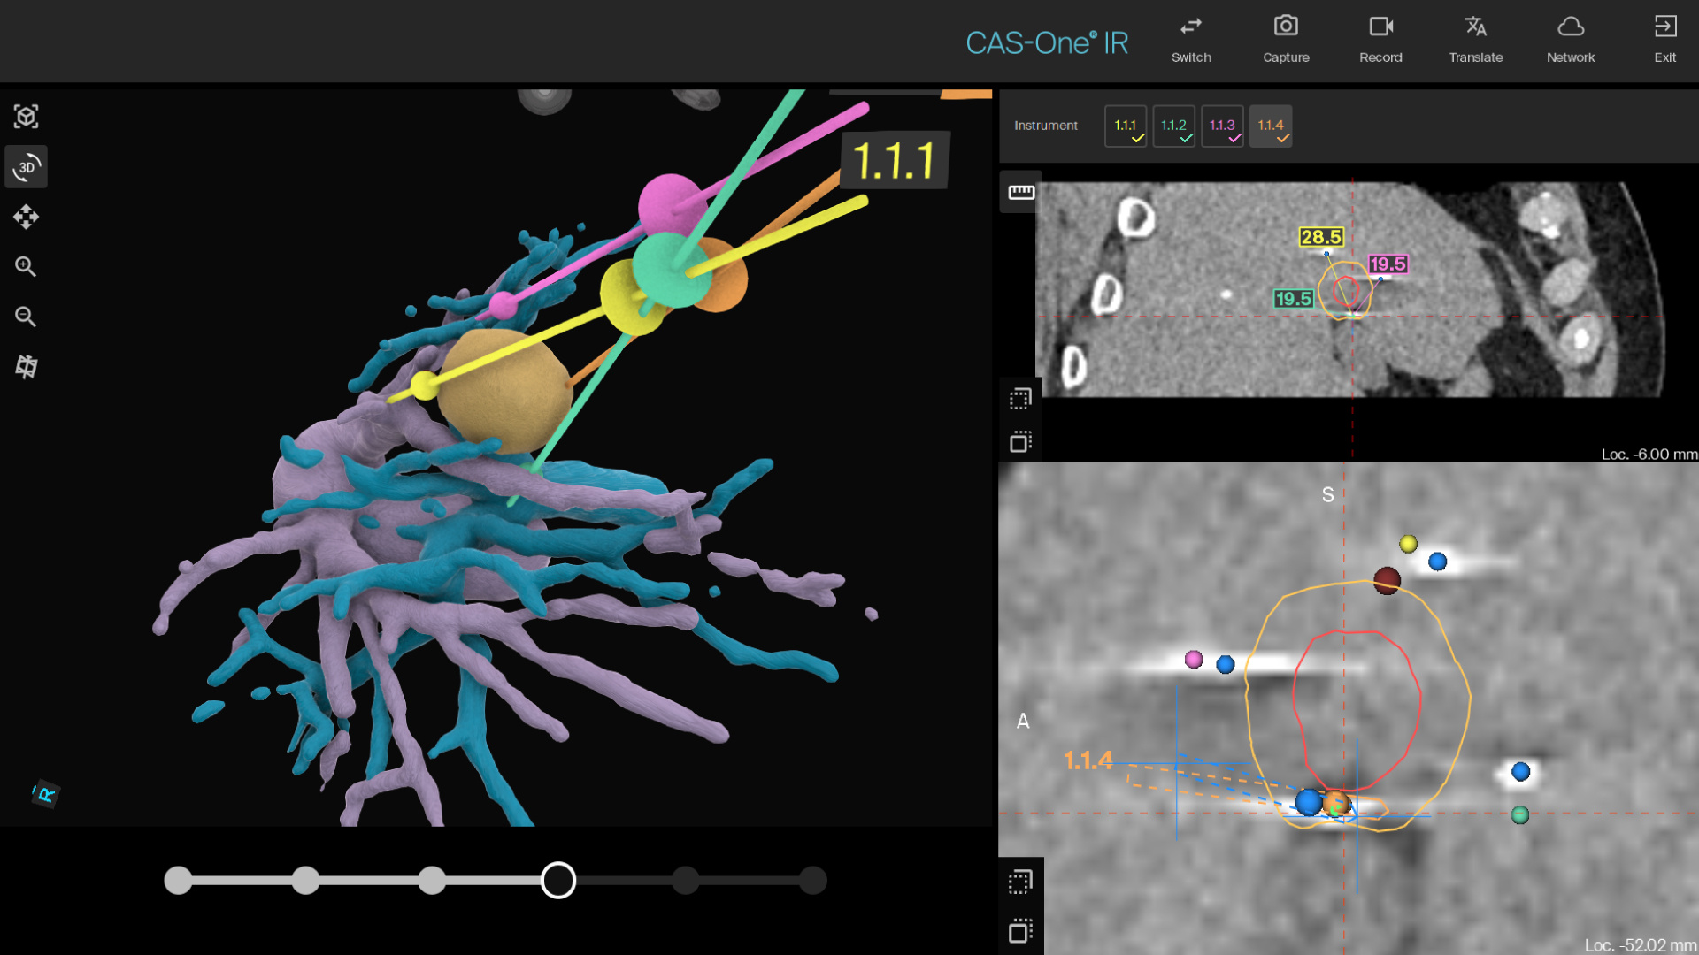The image size is (1699, 955).
Task: Click the Switch view button
Action: (x=1190, y=39)
